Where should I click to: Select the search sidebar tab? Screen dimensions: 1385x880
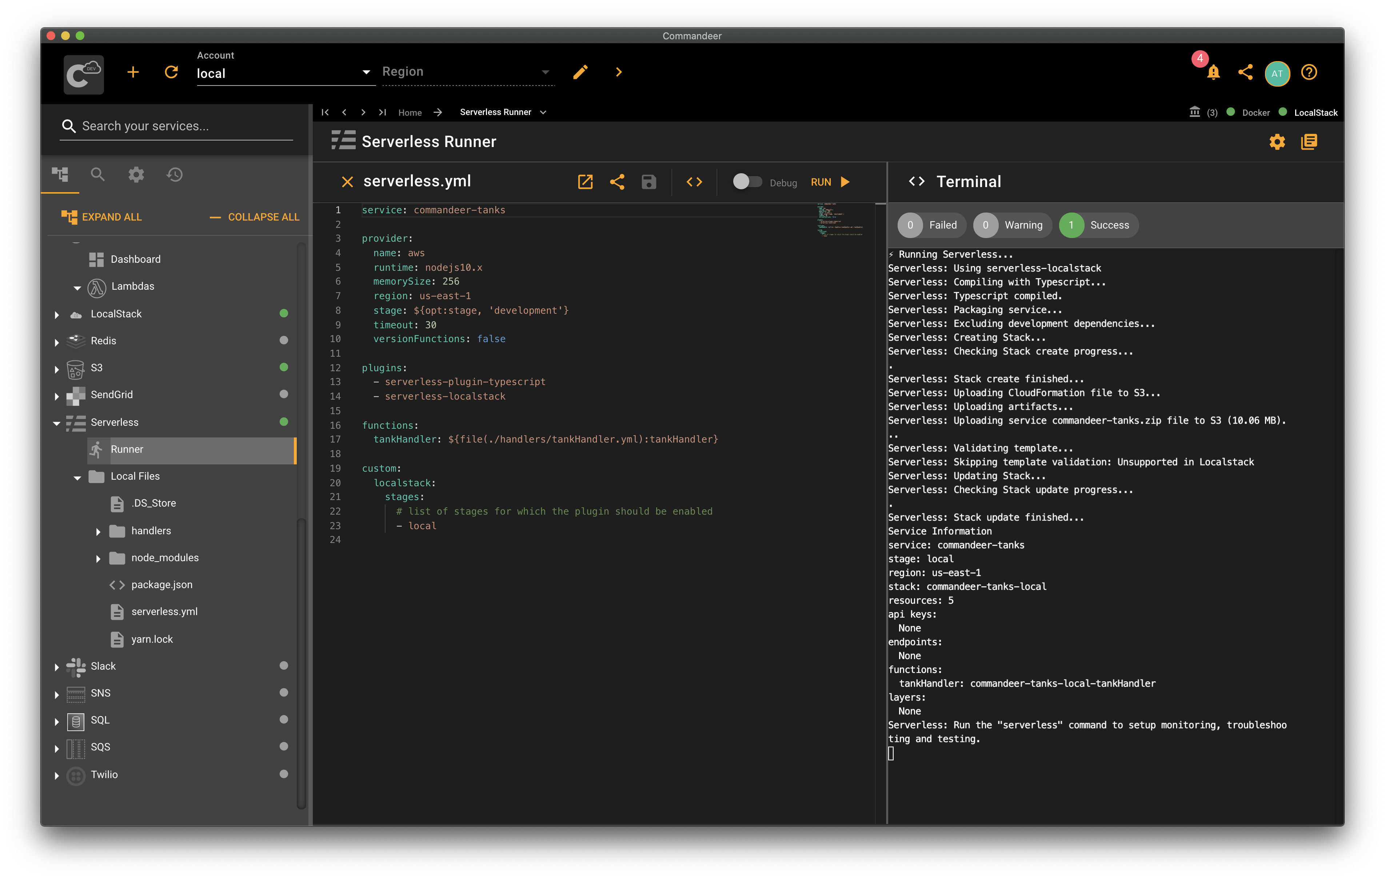[x=98, y=174]
